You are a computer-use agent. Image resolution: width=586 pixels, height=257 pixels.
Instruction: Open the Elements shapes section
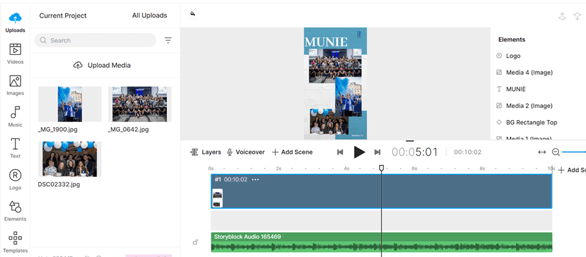pos(15,211)
